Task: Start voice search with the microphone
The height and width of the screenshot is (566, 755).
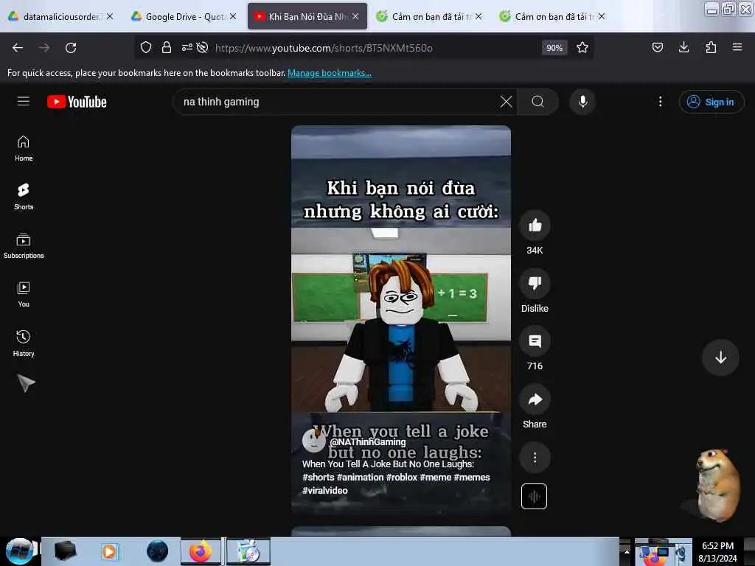Action: coord(582,102)
